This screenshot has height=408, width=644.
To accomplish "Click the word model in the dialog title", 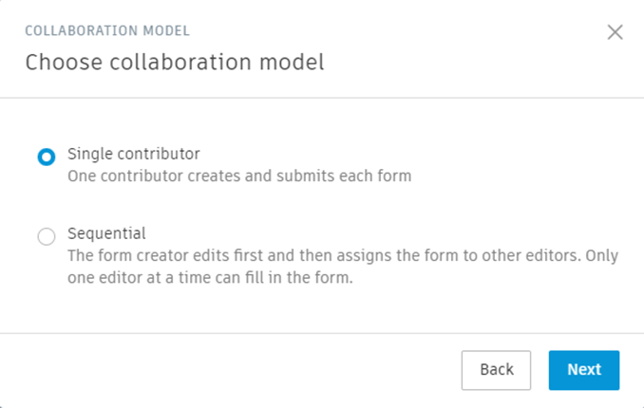I will click(x=295, y=64).
